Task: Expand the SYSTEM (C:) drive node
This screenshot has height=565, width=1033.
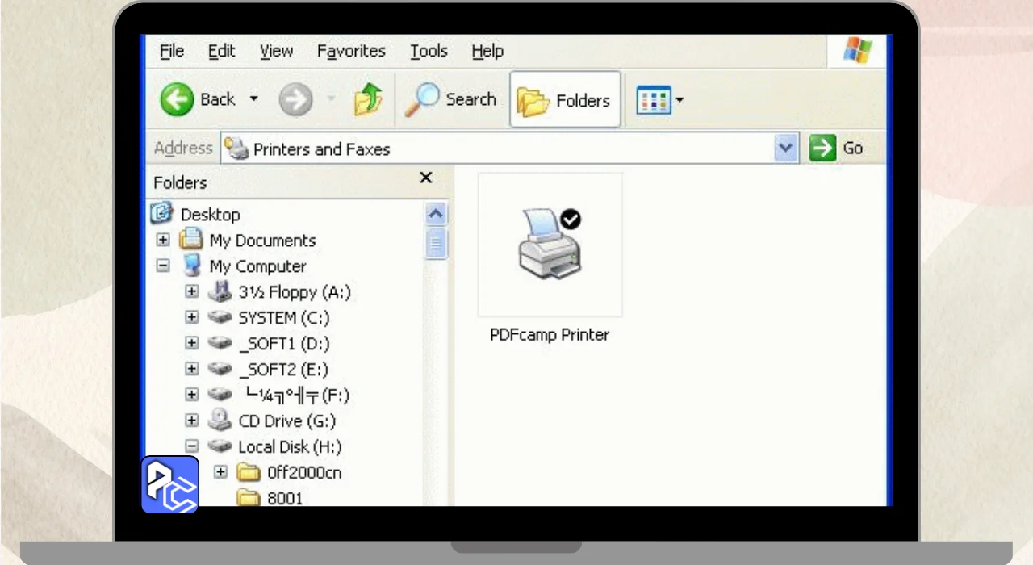Action: 191,318
